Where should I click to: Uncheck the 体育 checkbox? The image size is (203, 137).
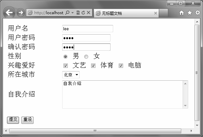[93, 66]
